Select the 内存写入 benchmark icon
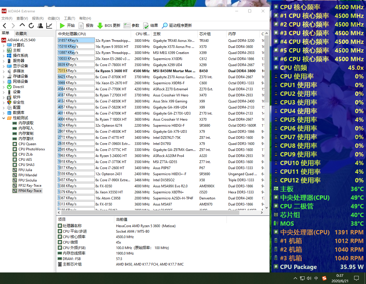 15,128
